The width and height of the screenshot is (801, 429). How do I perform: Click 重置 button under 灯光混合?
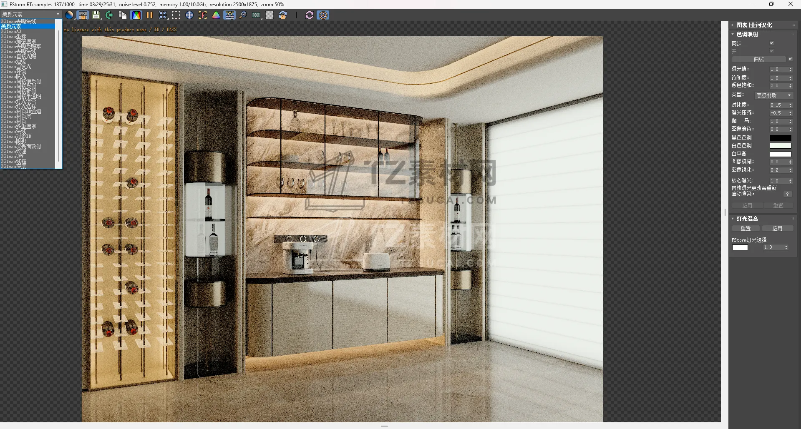point(746,229)
